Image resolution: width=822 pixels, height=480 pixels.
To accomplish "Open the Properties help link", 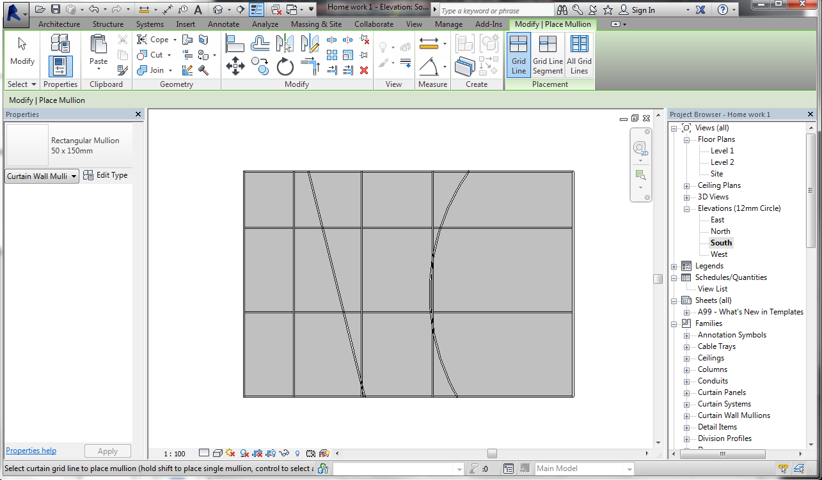I will point(31,451).
